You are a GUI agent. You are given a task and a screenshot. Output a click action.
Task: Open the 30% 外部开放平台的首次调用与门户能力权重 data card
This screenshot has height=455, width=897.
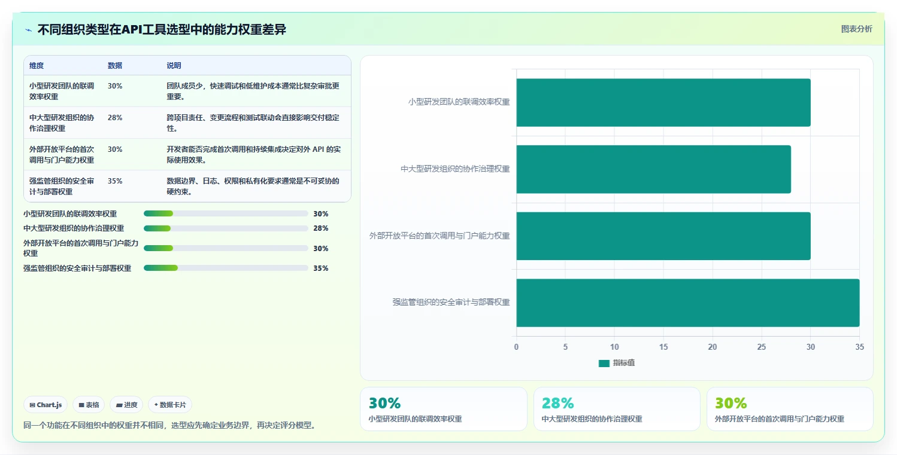click(x=790, y=409)
